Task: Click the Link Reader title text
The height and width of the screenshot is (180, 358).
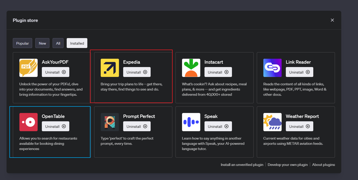Action: [x=298, y=62]
